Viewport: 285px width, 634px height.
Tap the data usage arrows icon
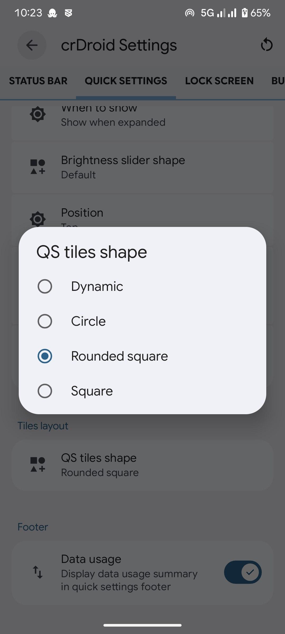[38, 572]
